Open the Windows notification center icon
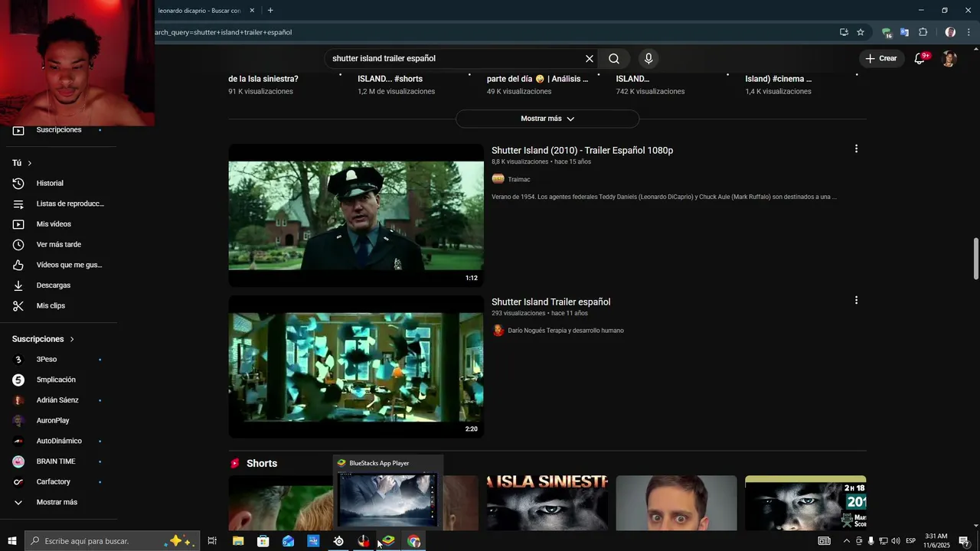The height and width of the screenshot is (551, 980). point(964,541)
